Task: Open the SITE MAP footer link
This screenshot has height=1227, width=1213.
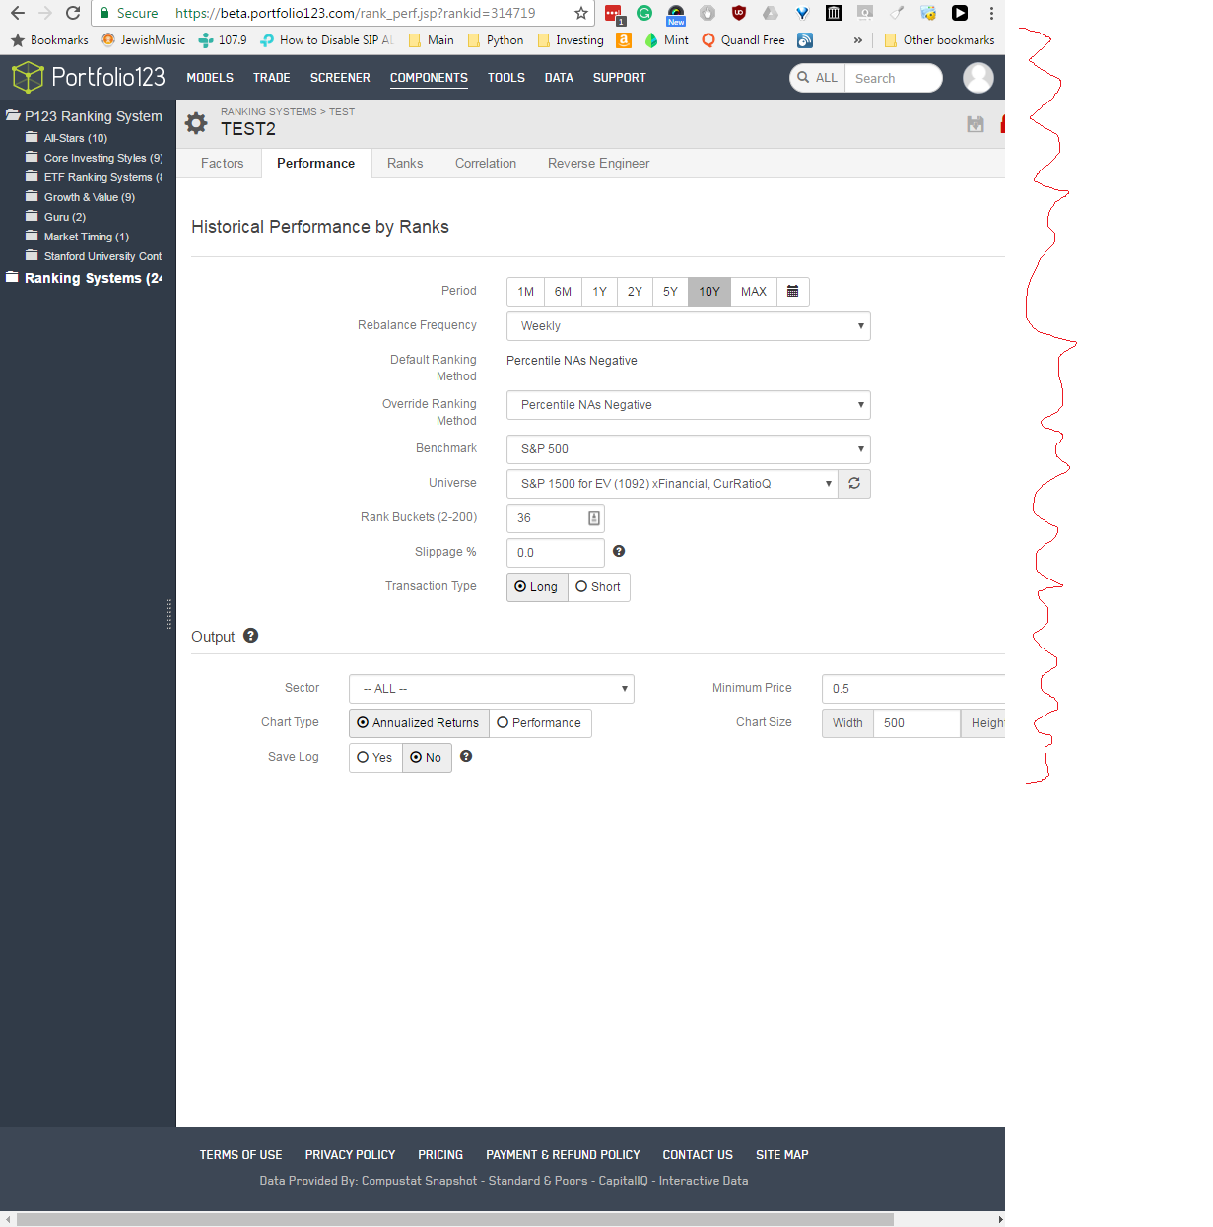Action: click(782, 1155)
